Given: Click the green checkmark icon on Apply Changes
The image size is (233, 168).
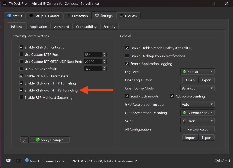Looking at the screenshot, I should 38,140.
